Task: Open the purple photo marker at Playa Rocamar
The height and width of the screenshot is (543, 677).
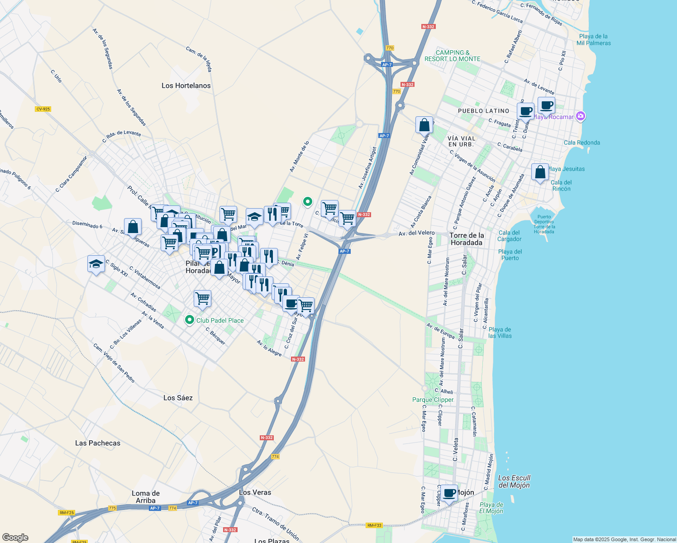Action: [x=580, y=116]
